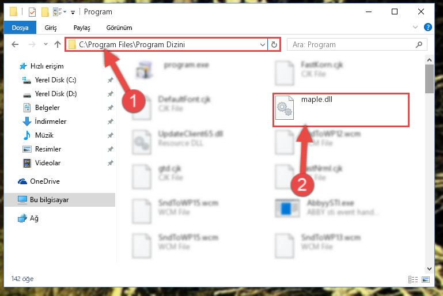Switch to large icons view
Image resolution: width=443 pixels, height=296 pixels.
(x=426, y=280)
